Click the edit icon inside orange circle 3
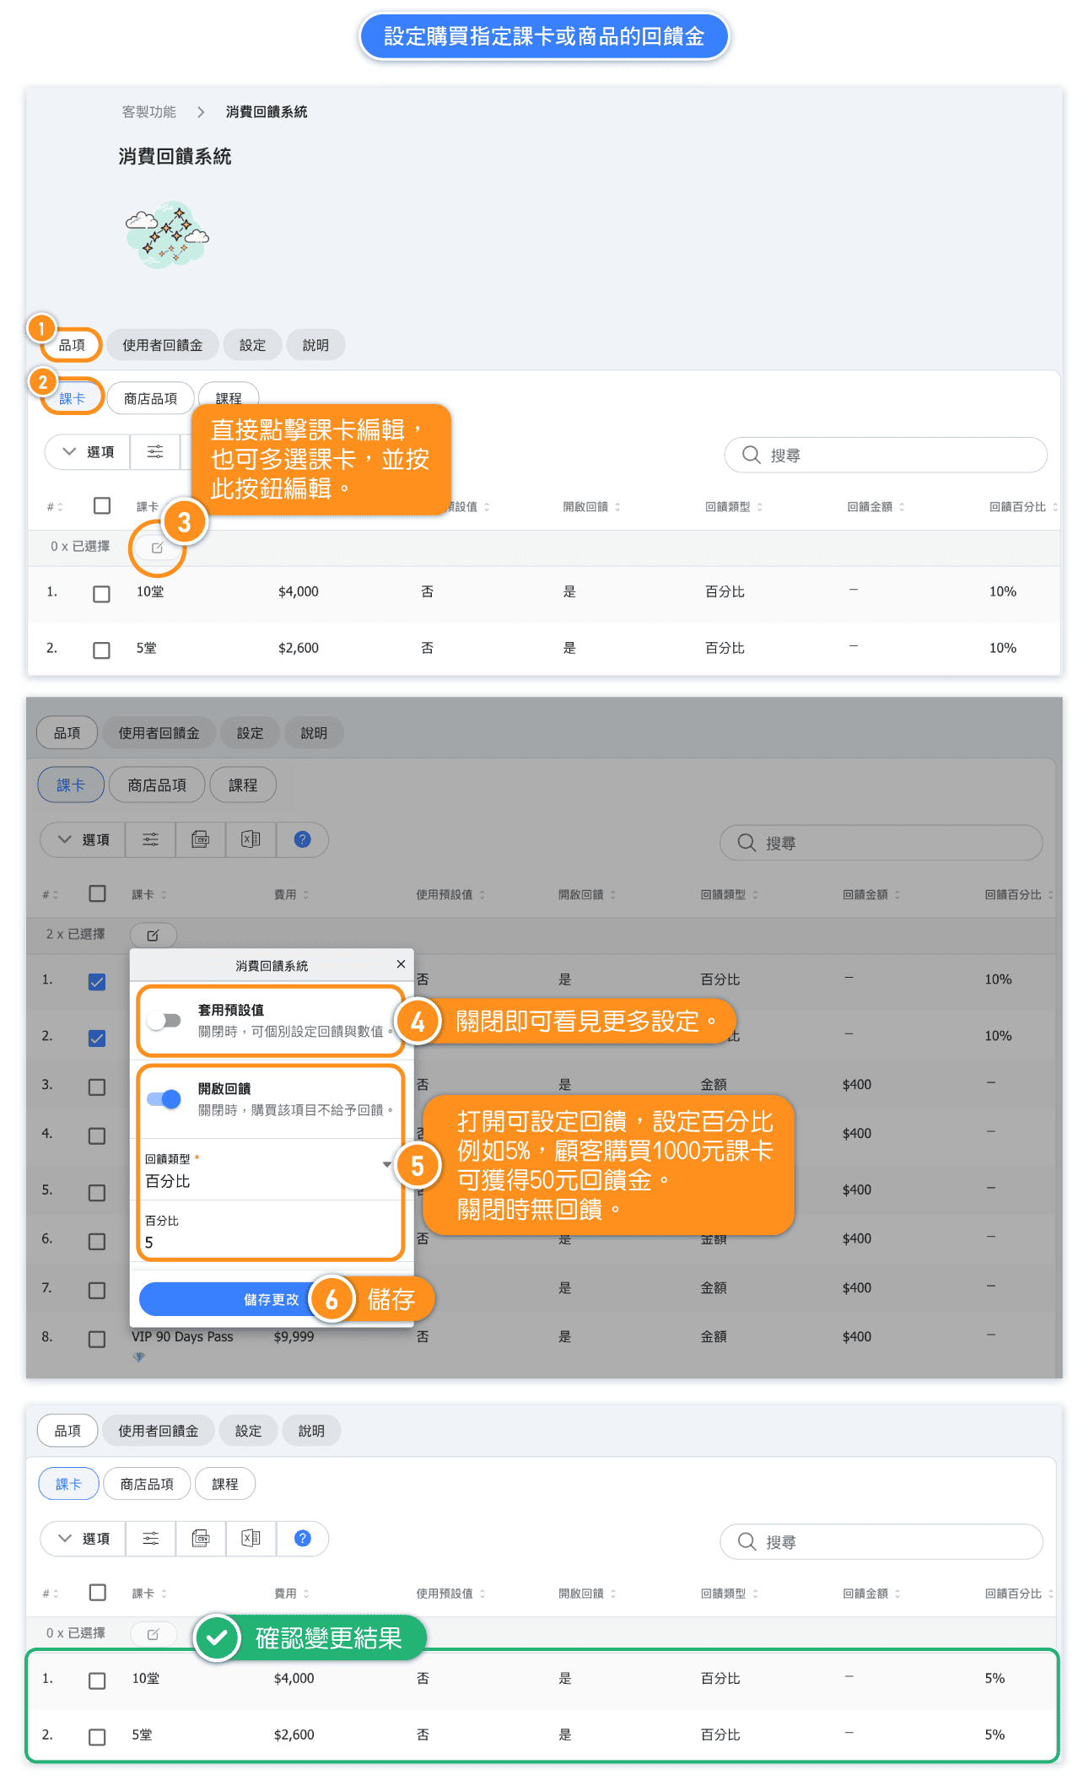Image resolution: width=1089 pixels, height=1791 pixels. pyautogui.click(x=157, y=548)
